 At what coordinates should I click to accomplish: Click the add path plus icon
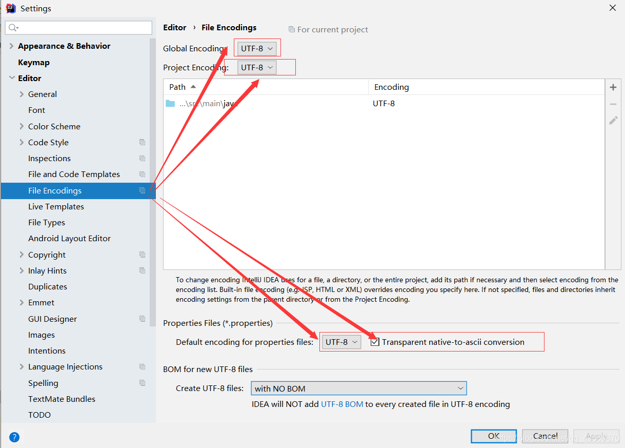[x=613, y=87]
